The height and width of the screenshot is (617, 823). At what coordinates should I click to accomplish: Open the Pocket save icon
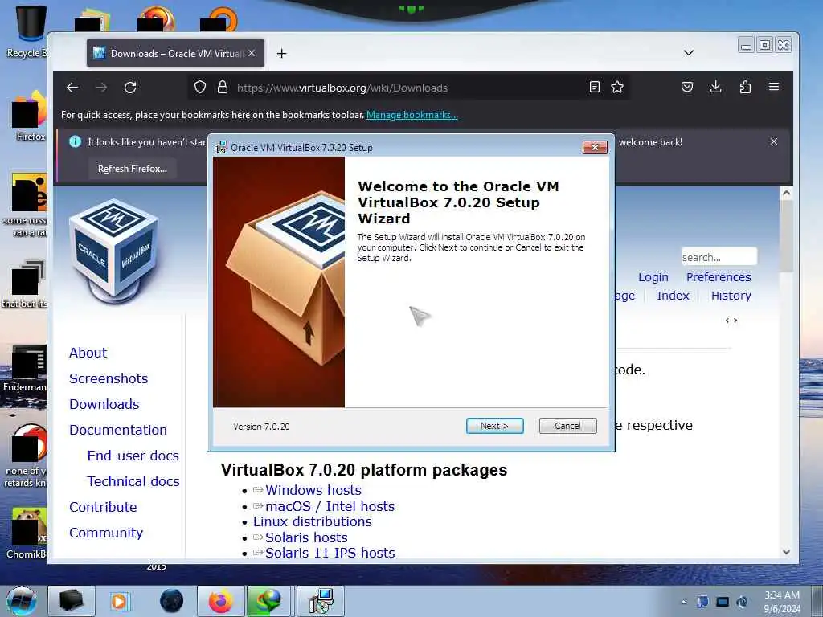coord(686,87)
